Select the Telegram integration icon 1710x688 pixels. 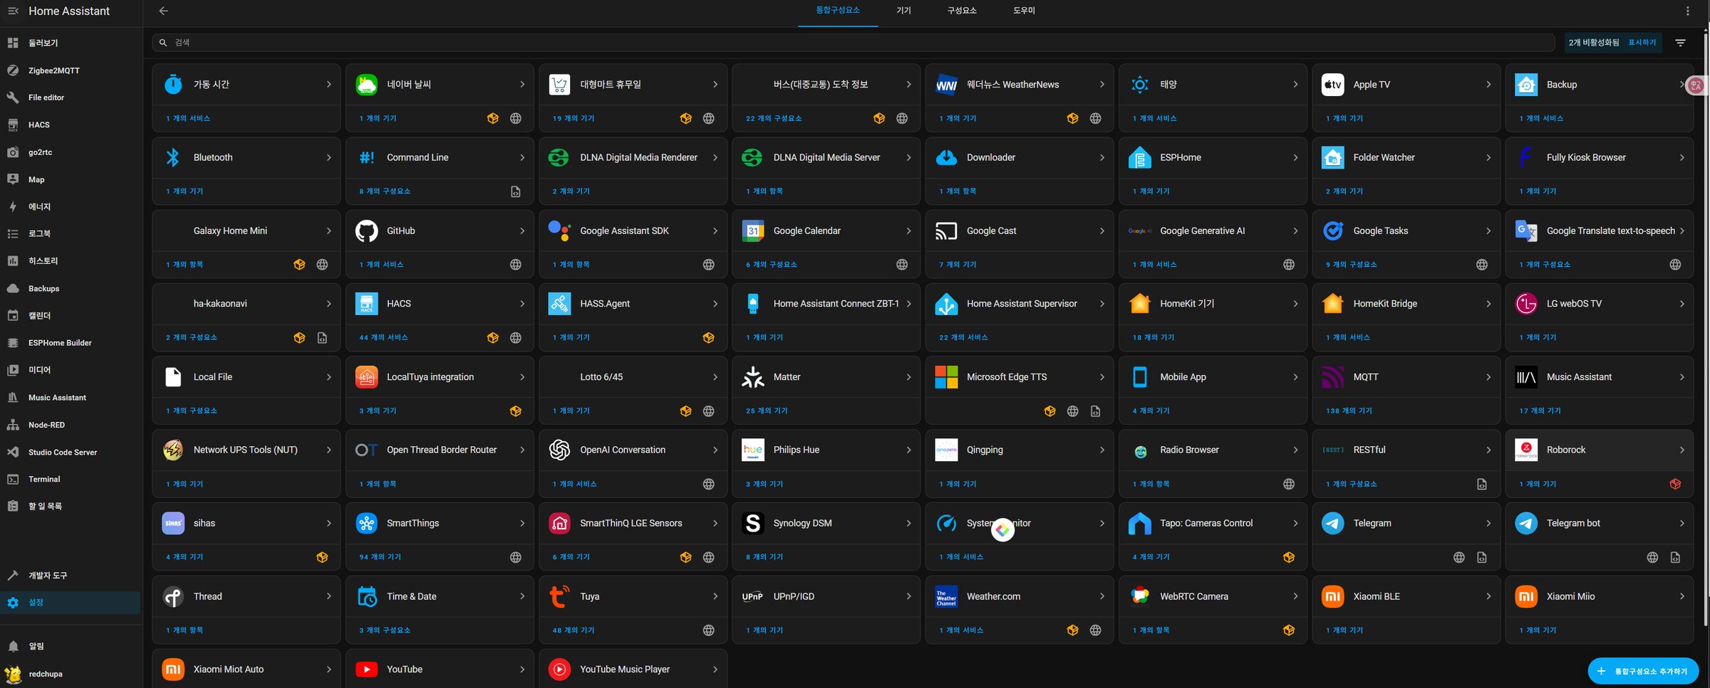1332,523
